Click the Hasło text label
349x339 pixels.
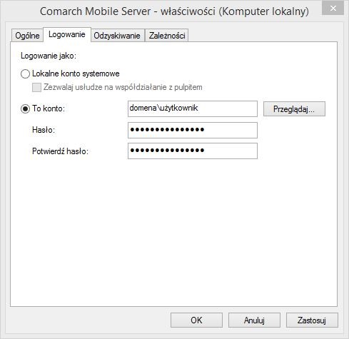pos(44,130)
